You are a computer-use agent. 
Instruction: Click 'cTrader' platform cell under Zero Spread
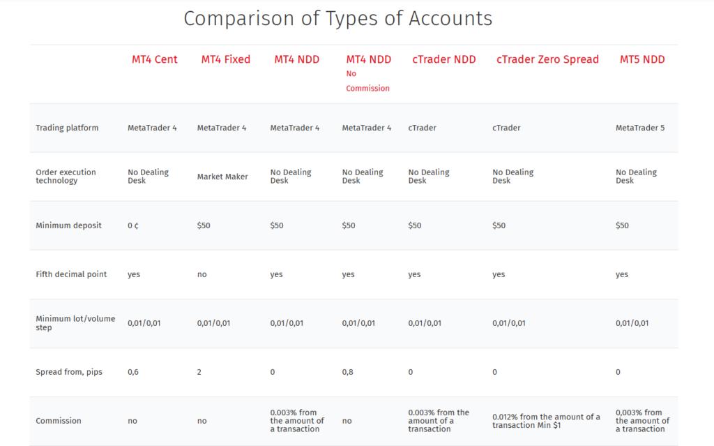pos(506,128)
